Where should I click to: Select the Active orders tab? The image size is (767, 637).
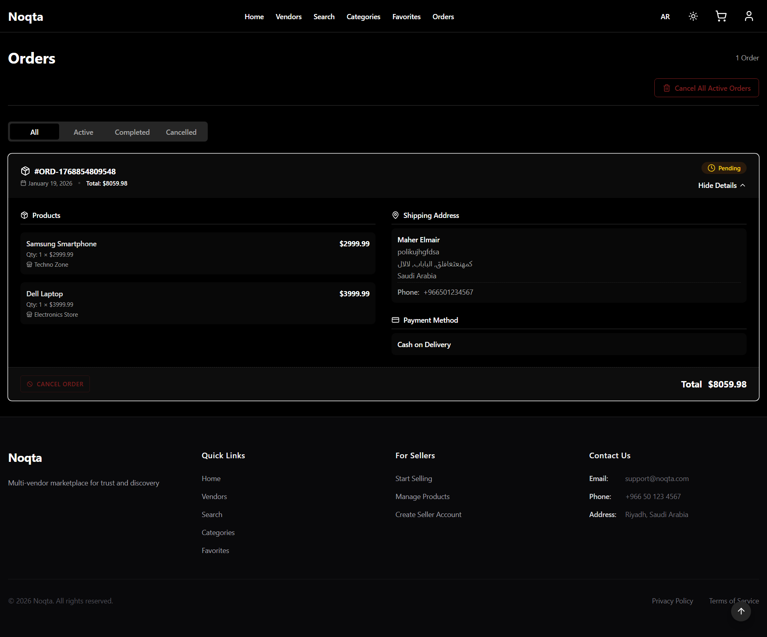click(x=83, y=132)
